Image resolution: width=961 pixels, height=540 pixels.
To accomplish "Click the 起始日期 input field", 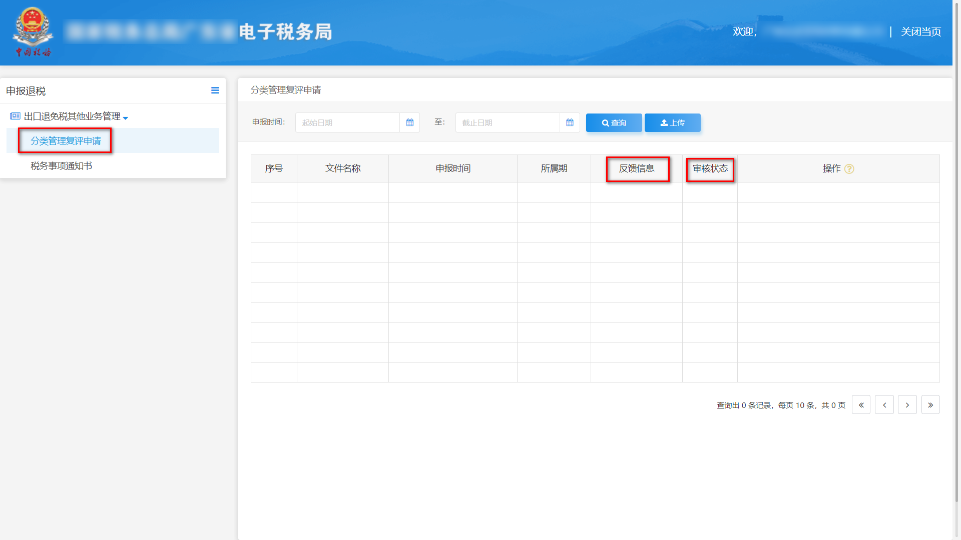I will (347, 122).
